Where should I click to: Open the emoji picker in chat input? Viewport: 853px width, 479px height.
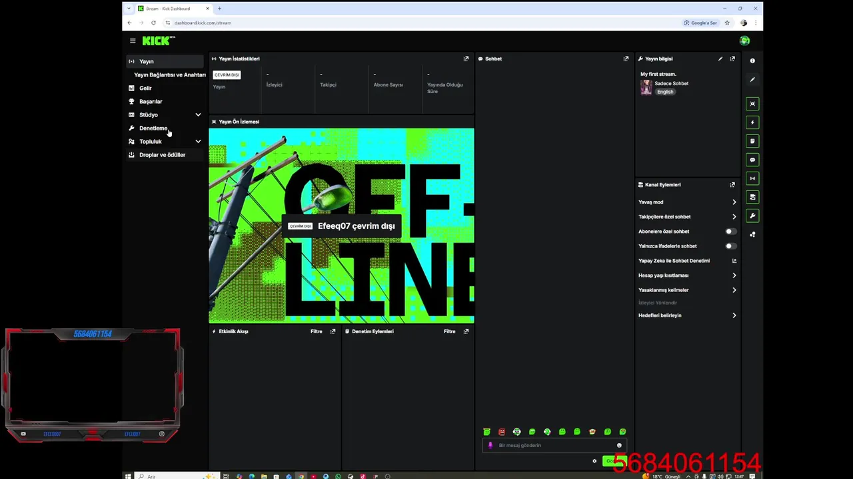tap(619, 446)
